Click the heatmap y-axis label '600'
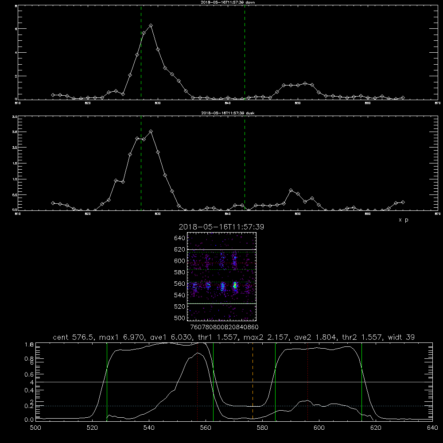Image resolution: width=443 pixels, height=443 pixels. tap(180, 261)
